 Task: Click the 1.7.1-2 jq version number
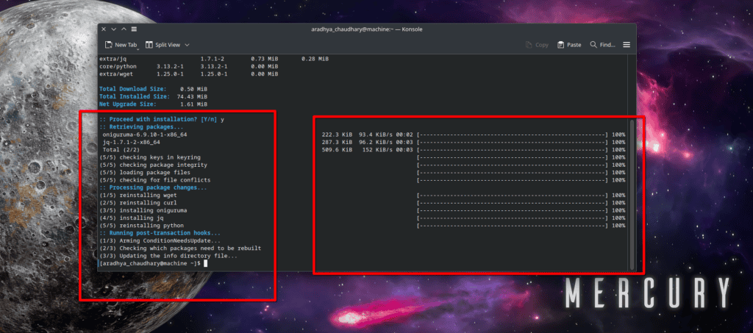tap(213, 59)
